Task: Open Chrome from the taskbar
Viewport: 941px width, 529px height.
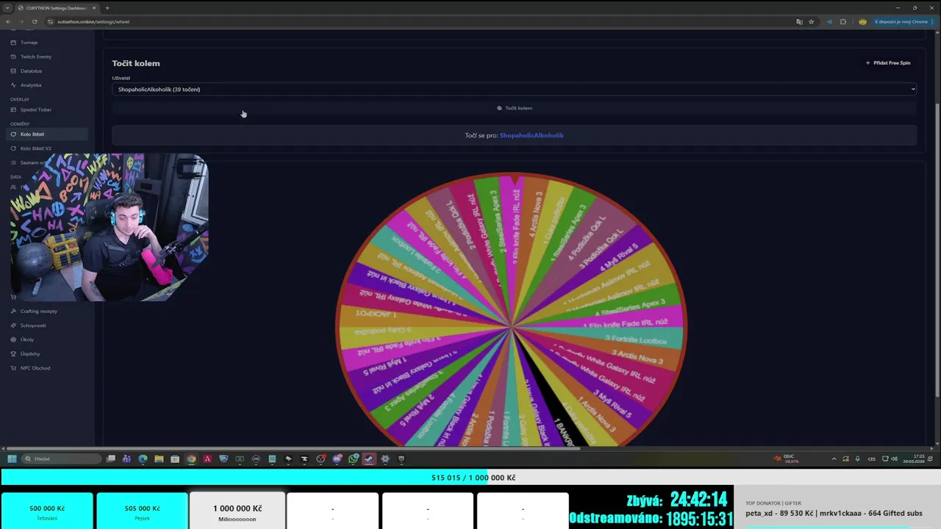Action: point(191,458)
